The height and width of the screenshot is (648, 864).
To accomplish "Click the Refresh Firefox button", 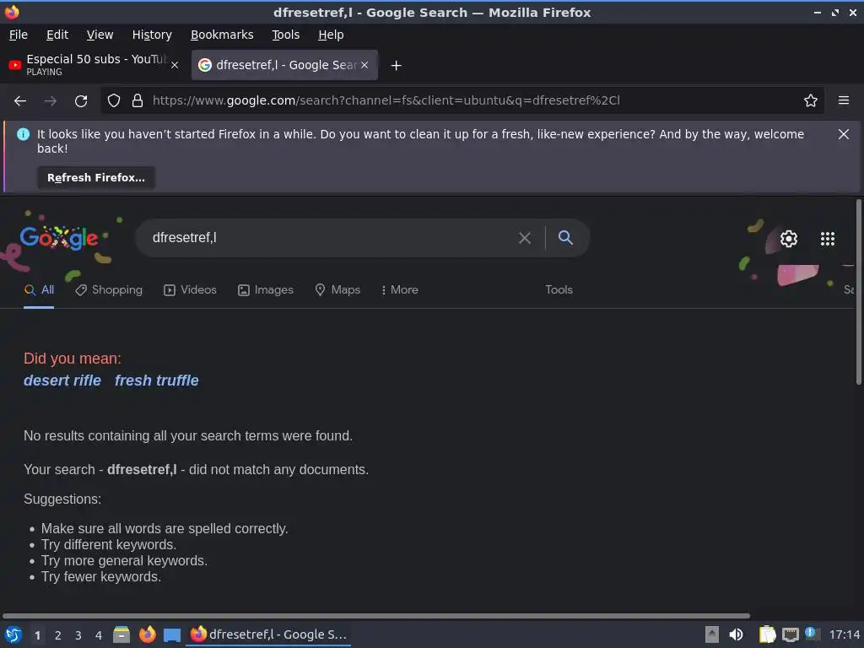I will [96, 178].
